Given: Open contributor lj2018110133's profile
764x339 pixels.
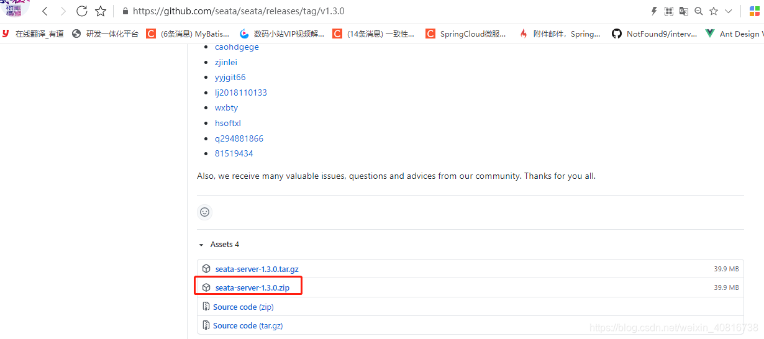Looking at the screenshot, I should [x=241, y=93].
